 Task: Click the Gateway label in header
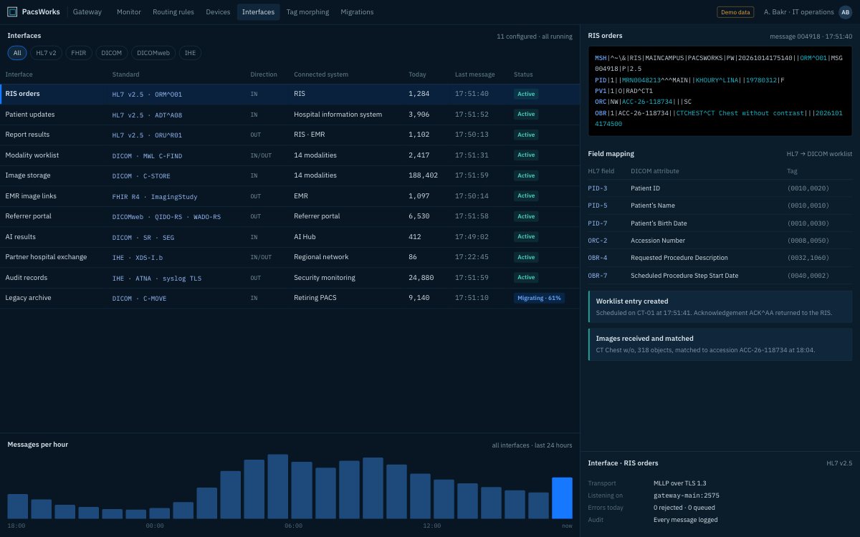[x=87, y=11]
